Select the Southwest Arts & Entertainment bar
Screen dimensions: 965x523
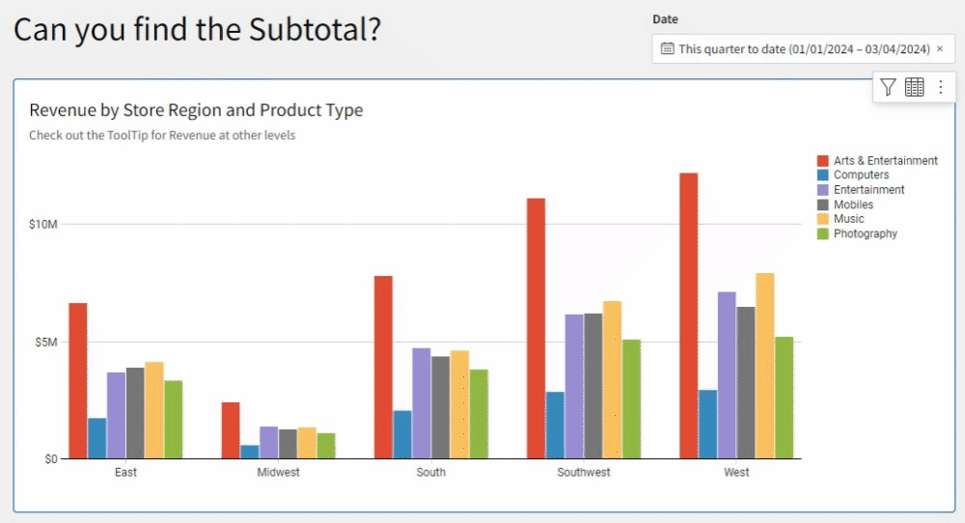click(536, 328)
